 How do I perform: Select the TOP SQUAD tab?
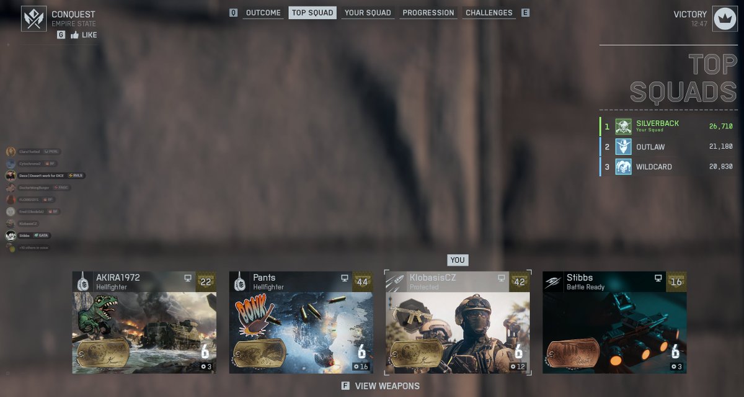(312, 12)
